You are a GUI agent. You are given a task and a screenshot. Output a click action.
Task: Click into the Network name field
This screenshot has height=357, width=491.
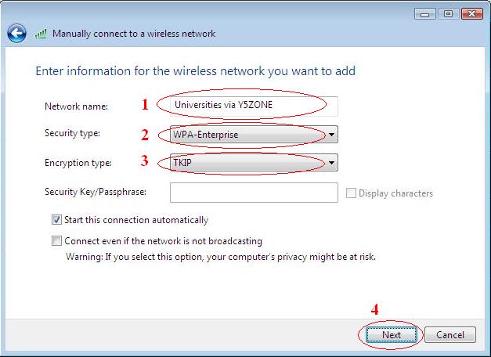pyautogui.click(x=253, y=106)
